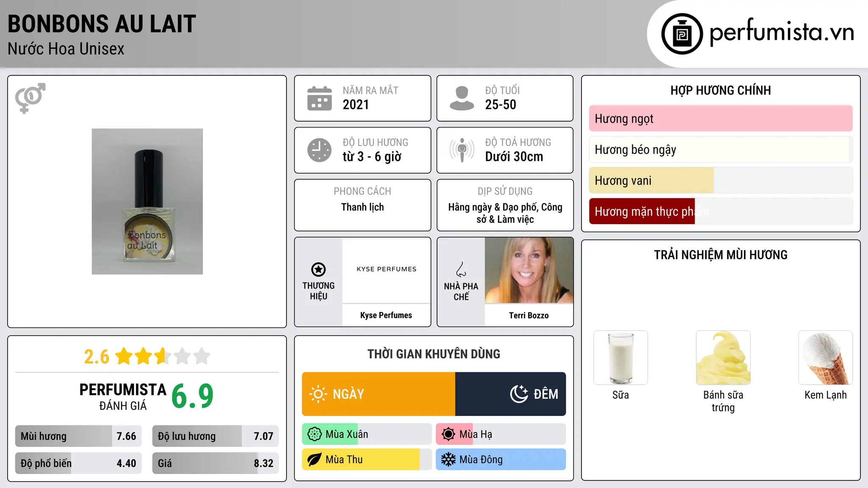Screen dimensions: 868x488
Task: Click the first gold rating star
Action: tap(124, 356)
